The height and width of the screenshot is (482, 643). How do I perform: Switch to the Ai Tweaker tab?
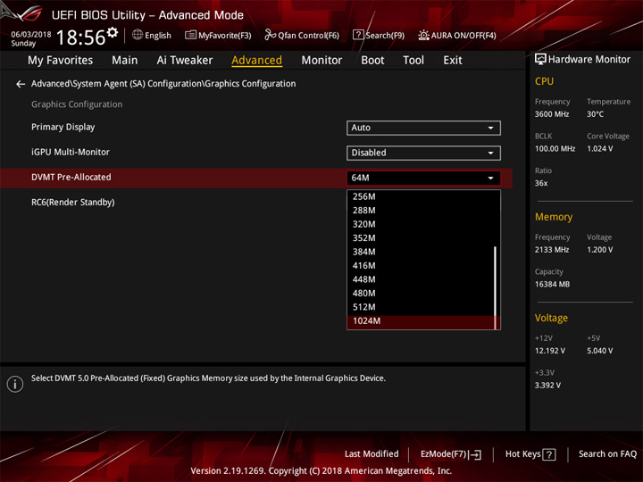pyautogui.click(x=185, y=61)
